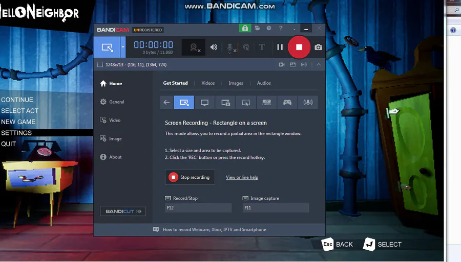Open How to record Webcam, Xbox link
461x262 pixels.
214,229
